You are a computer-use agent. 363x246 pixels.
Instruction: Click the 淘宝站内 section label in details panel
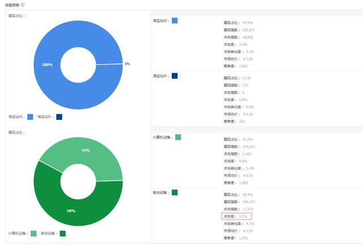point(161,21)
